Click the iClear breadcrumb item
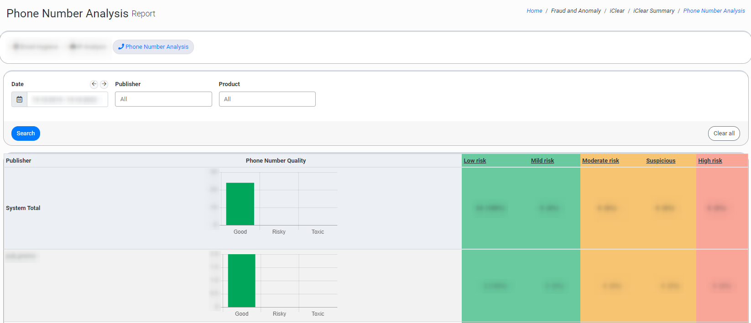 tap(617, 11)
